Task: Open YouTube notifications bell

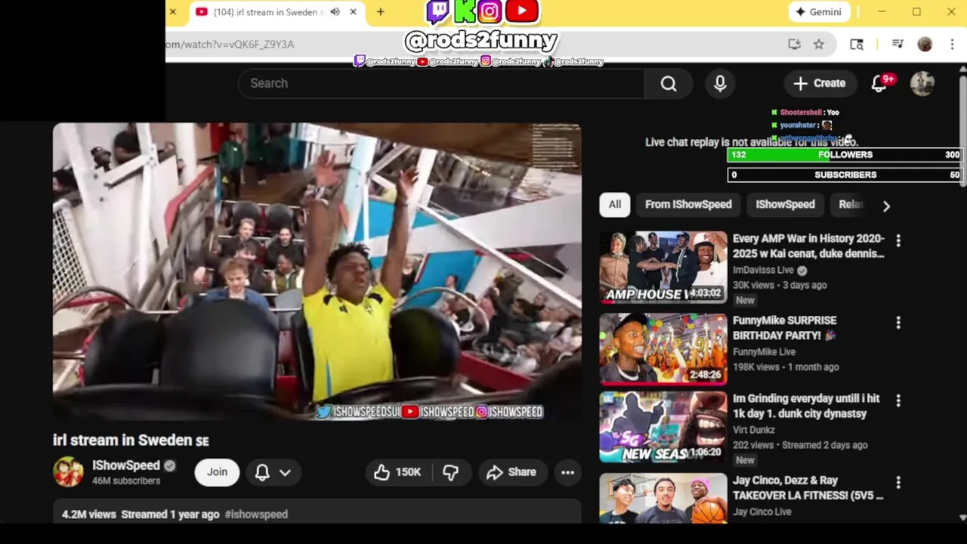Action: [x=879, y=83]
